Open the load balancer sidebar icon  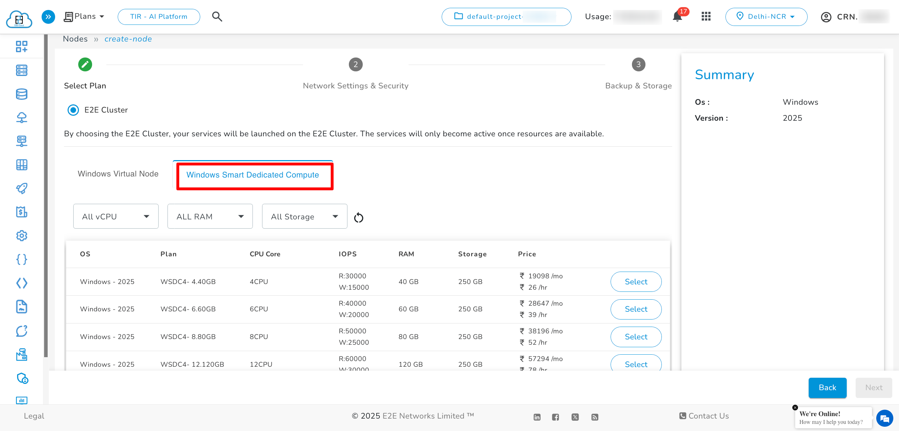click(22, 141)
